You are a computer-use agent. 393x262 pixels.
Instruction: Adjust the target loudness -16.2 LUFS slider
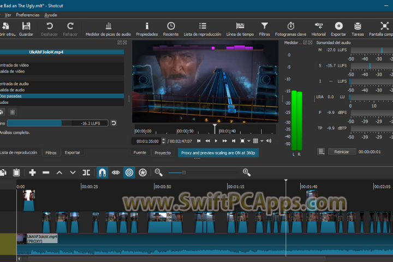[x=58, y=123]
